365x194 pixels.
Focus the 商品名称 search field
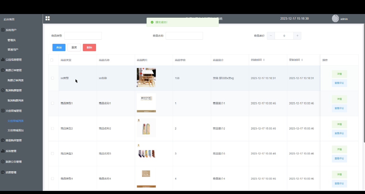click(184, 36)
